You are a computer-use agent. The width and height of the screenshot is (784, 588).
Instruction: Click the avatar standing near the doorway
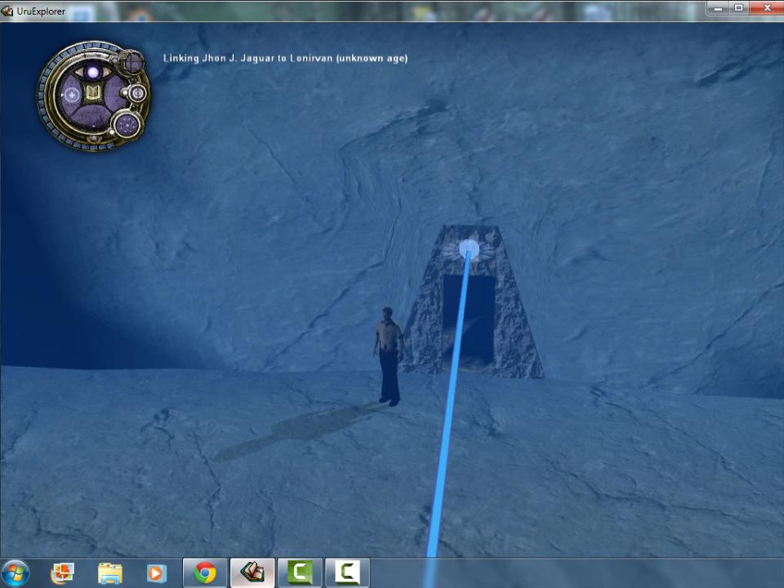coord(388,357)
